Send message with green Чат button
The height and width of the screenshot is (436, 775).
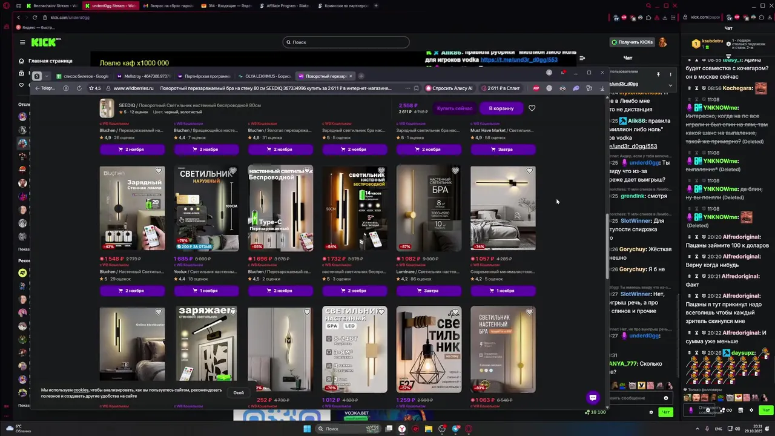point(665,412)
